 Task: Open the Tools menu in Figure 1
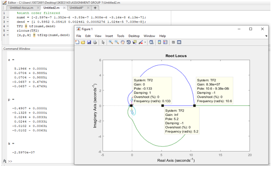(120, 36)
